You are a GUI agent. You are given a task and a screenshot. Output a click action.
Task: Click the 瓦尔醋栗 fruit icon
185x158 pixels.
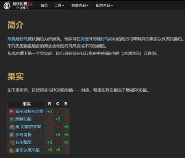coord(12,143)
